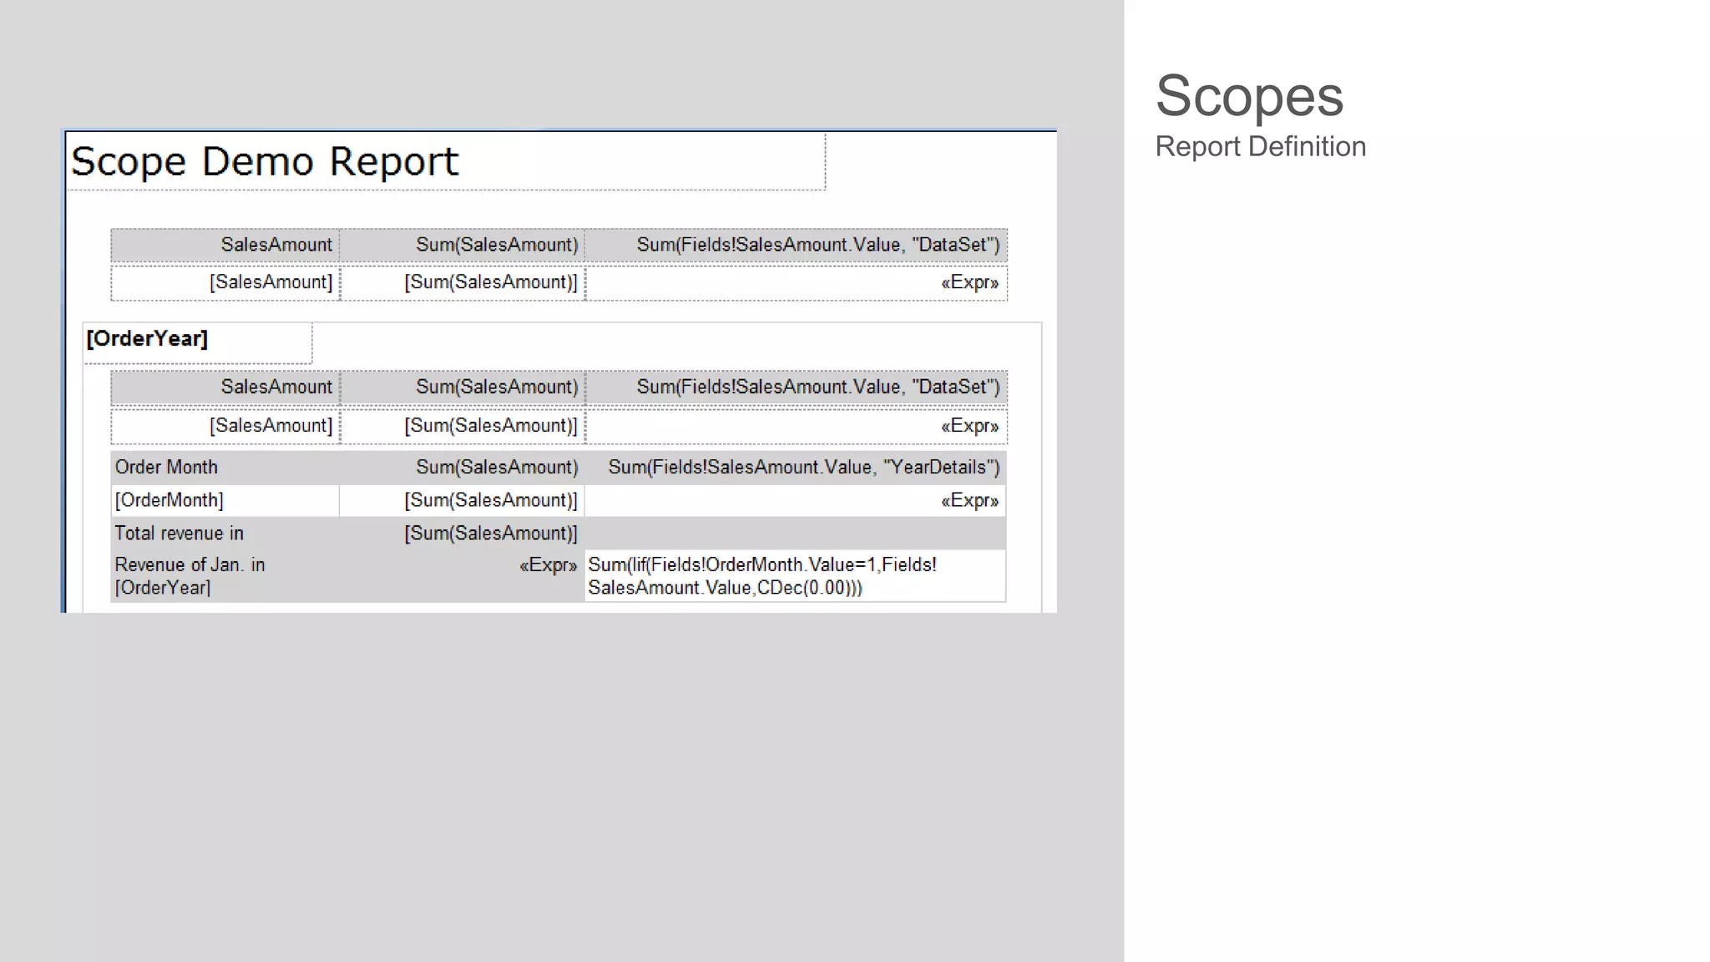Click [SalesAmount] cell in table above [OrderYear]

point(225,283)
